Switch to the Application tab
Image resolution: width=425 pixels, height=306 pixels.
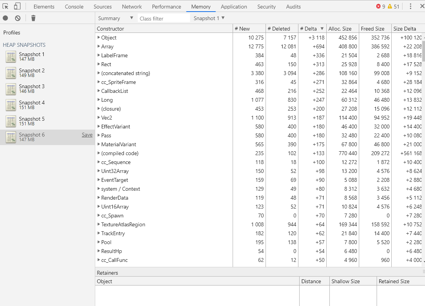point(234,7)
